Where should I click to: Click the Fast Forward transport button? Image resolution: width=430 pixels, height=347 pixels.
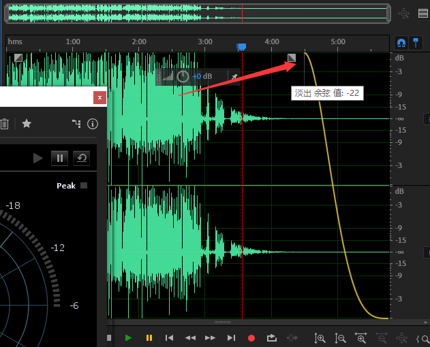tap(210, 338)
